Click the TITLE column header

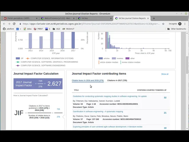click(x=76, y=90)
